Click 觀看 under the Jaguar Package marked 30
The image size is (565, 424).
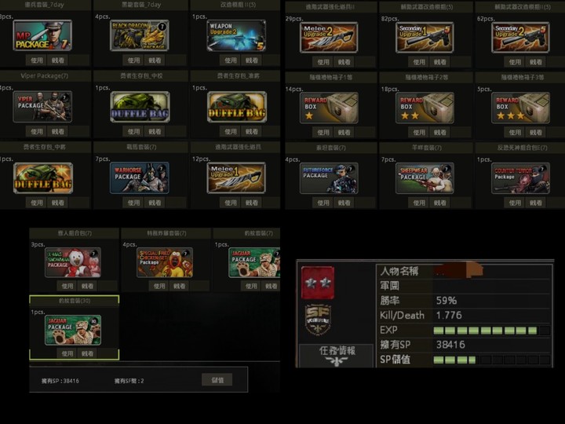[87, 353]
